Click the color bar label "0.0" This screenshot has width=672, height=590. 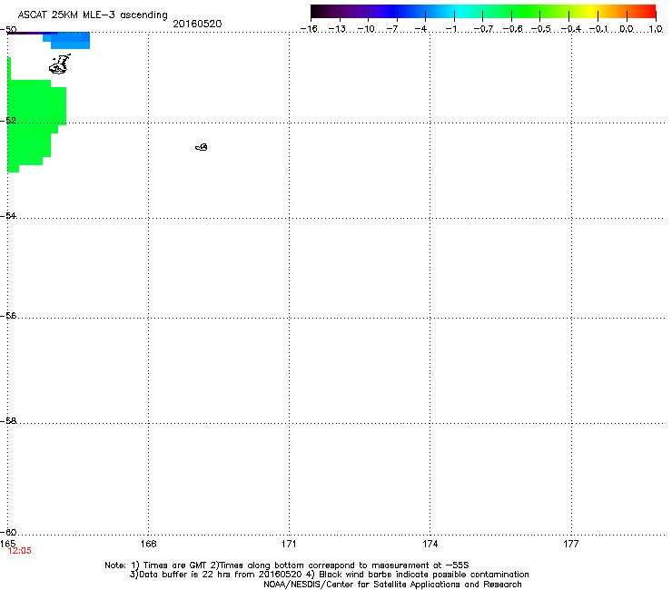tap(627, 29)
